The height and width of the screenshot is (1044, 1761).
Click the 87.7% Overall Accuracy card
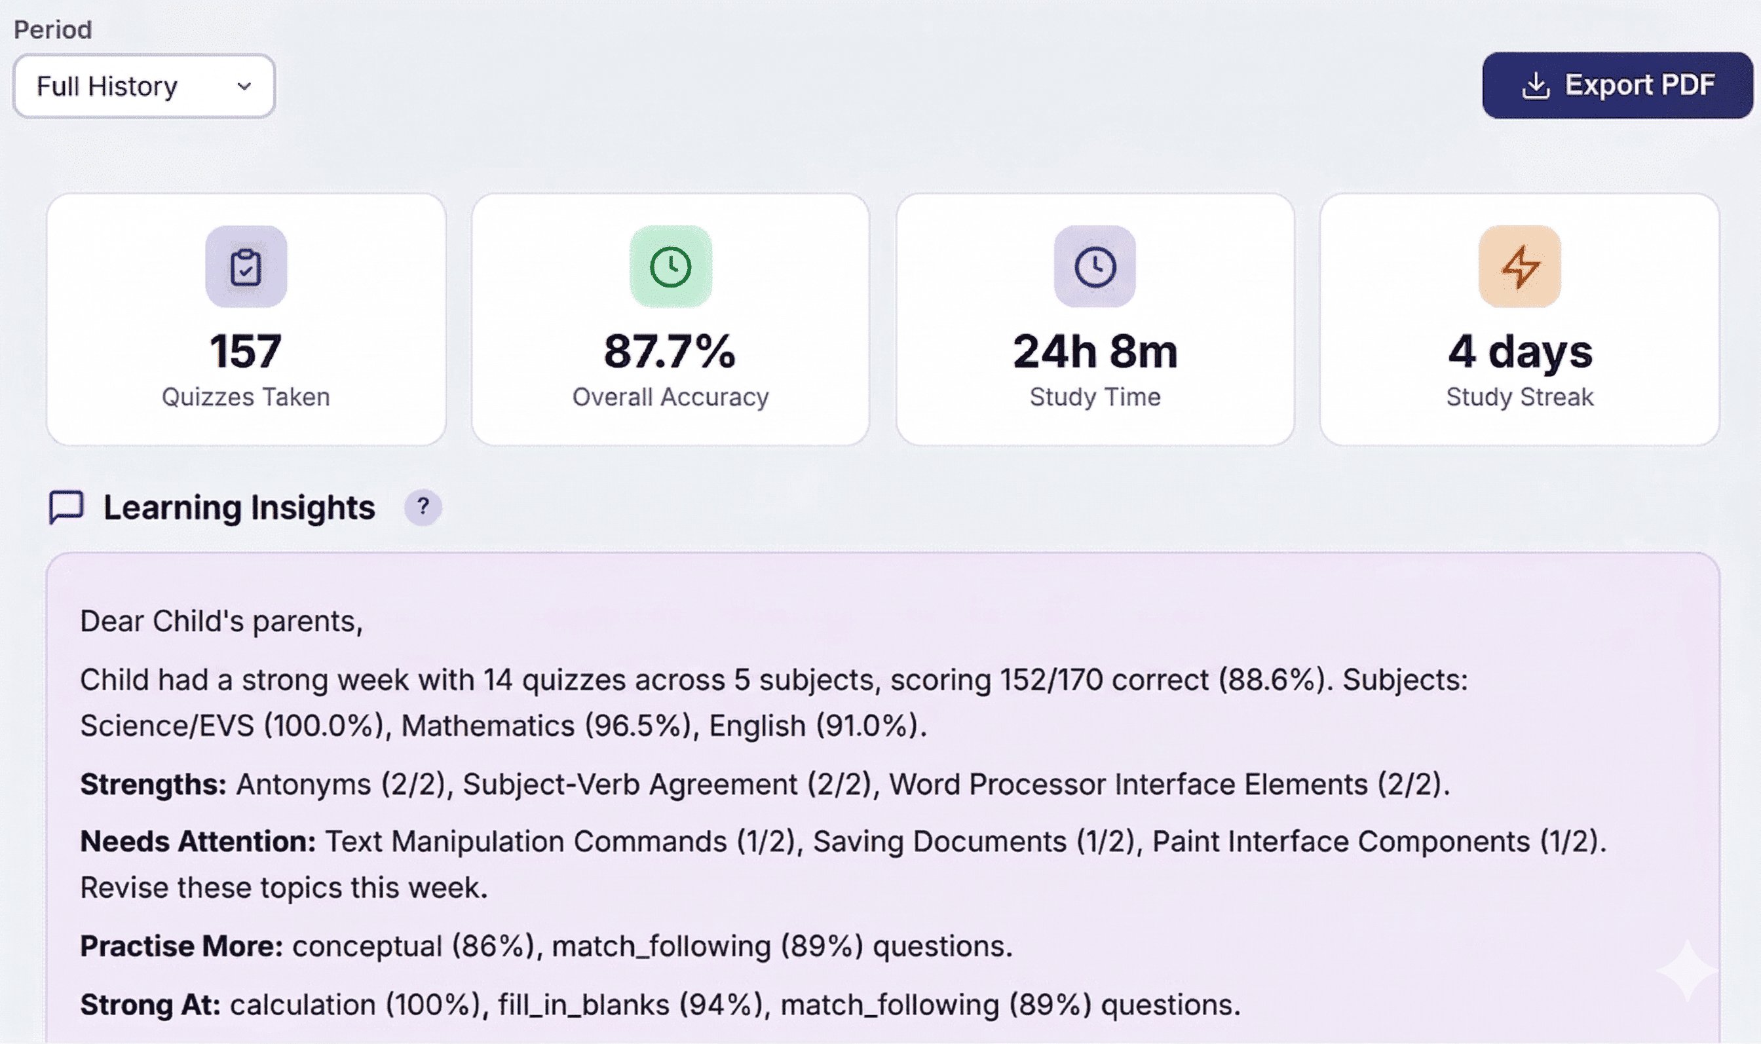pyautogui.click(x=672, y=316)
